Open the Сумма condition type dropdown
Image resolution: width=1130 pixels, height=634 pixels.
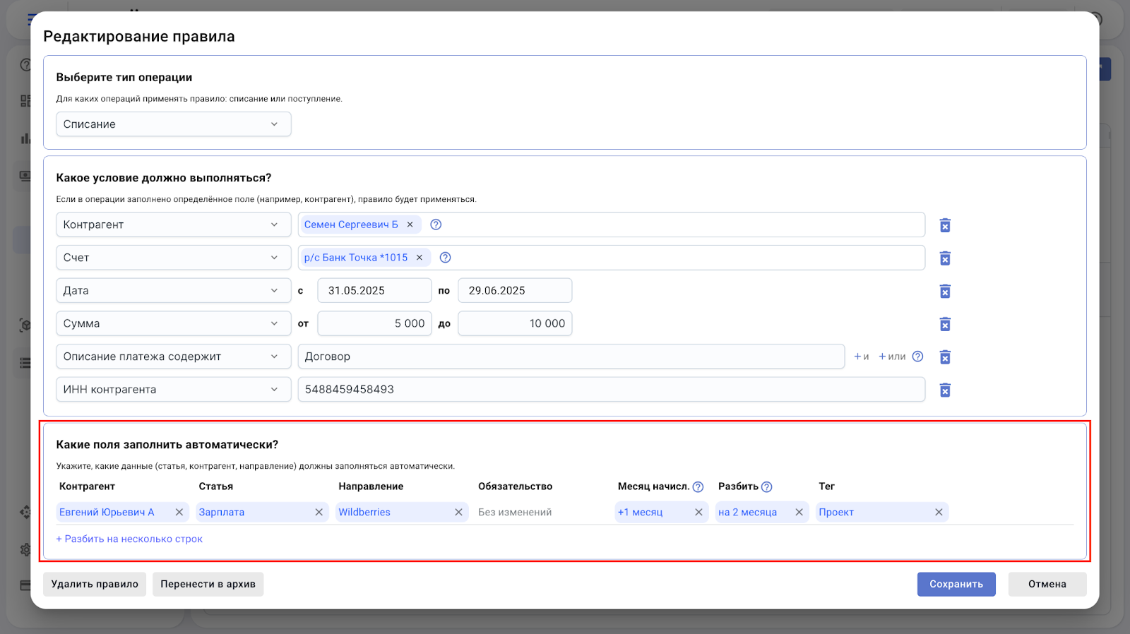[x=173, y=323]
